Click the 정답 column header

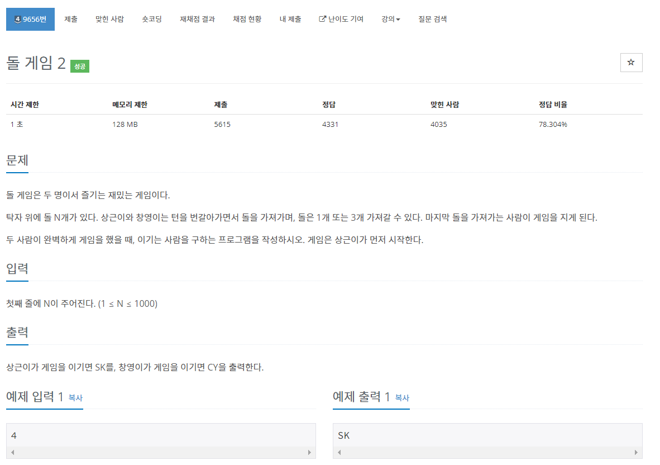(329, 105)
